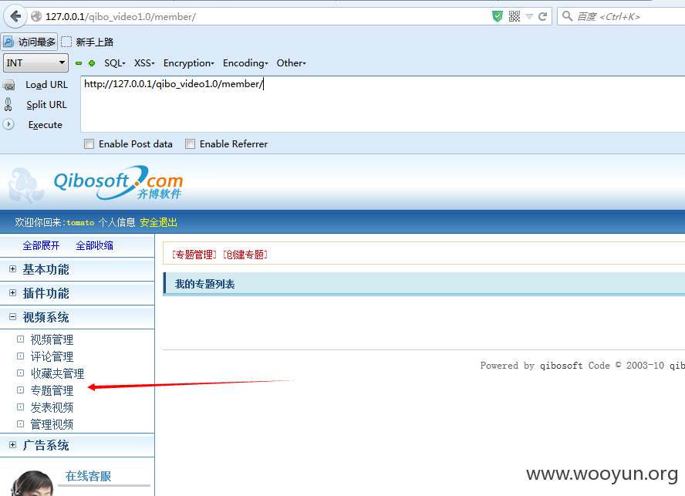Click the browser address bar URL

(120, 17)
